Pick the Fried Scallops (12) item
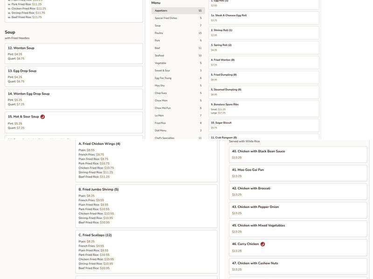Viewport: 373px width, 279px height. pyautogui.click(x=146, y=251)
